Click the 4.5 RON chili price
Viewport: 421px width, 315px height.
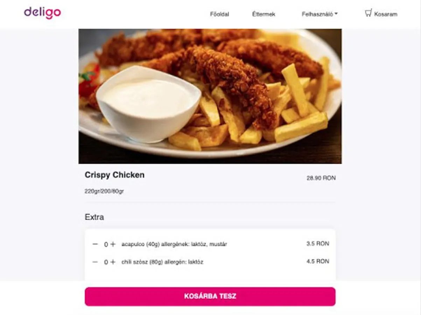[318, 261]
